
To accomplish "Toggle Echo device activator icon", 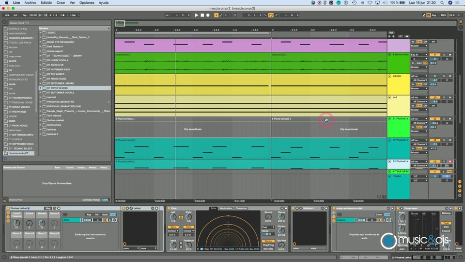I will (x=169, y=208).
